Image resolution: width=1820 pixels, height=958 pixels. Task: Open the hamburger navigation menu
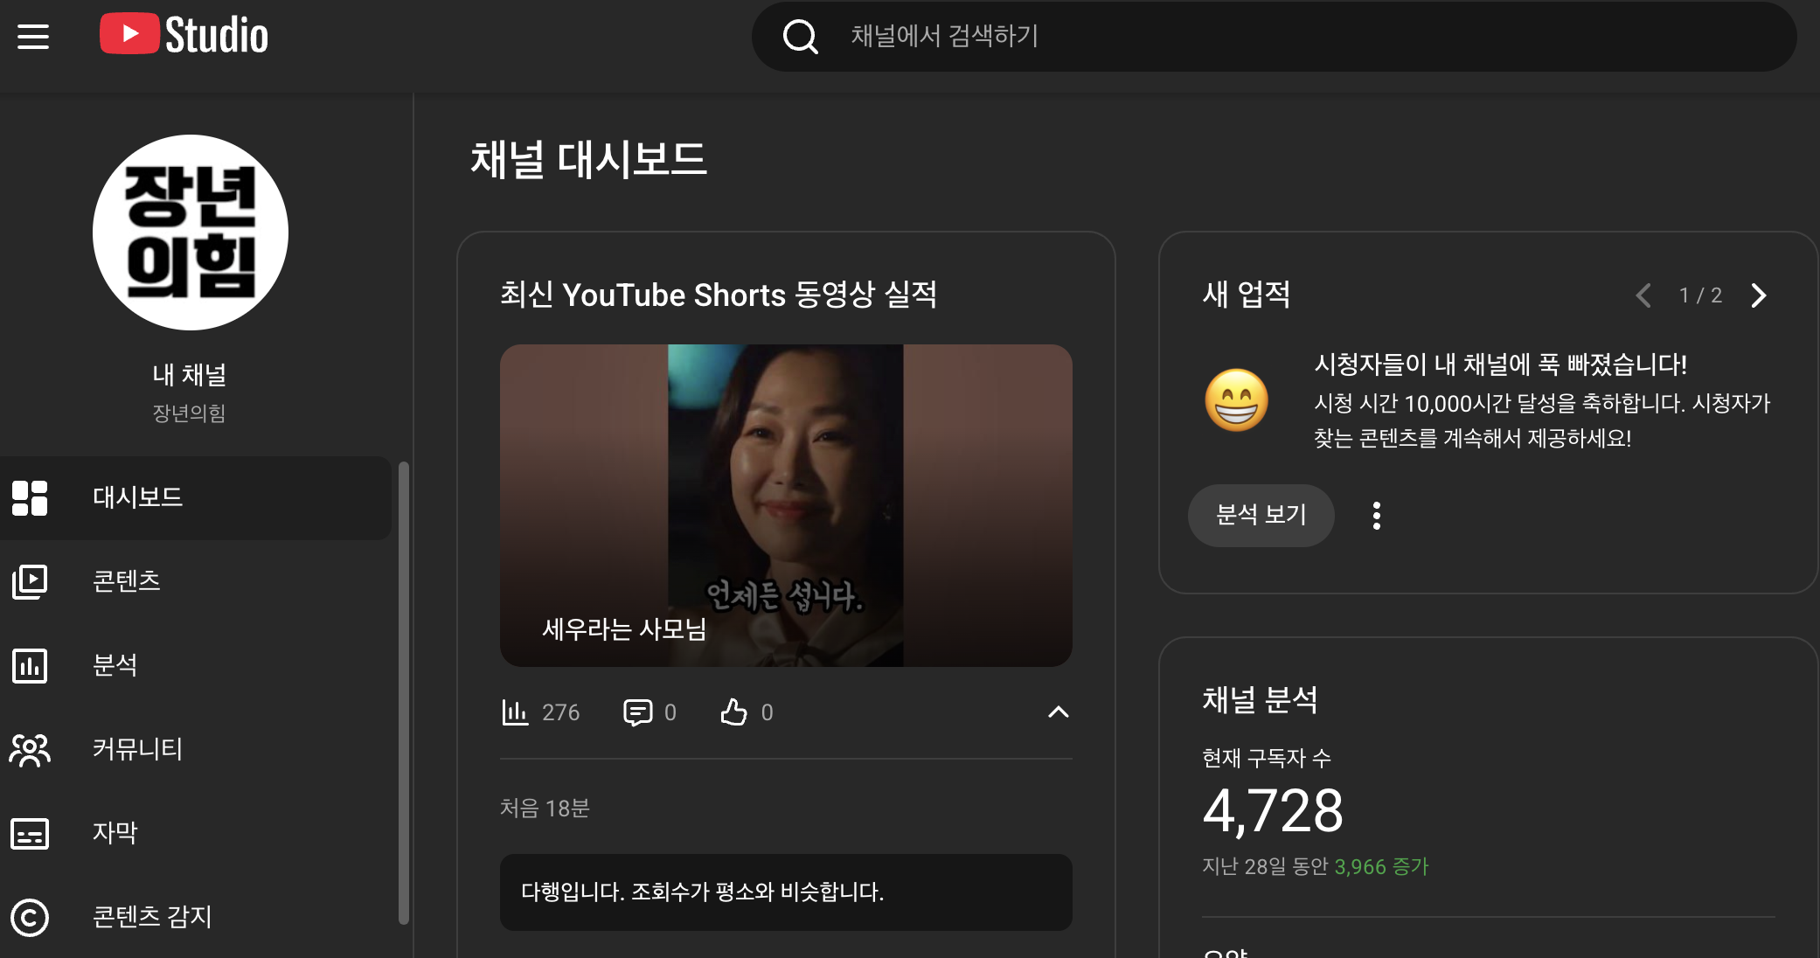pyautogui.click(x=33, y=36)
